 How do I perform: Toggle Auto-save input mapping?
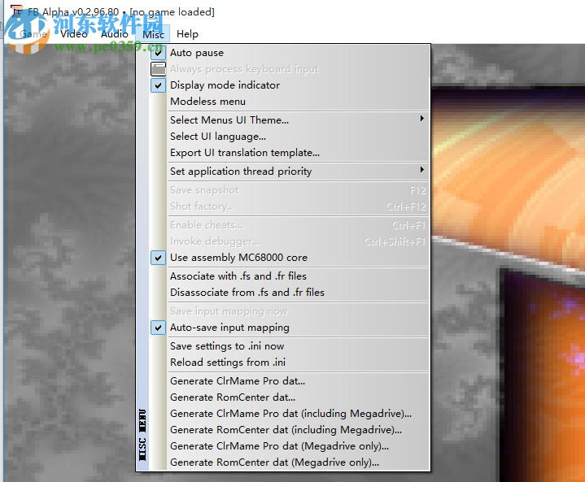click(x=289, y=328)
